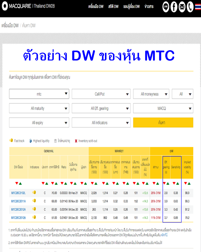This screenshot has width=201, height=252.
Task: Open the ข่าวสาร menu
Action: click(x=149, y=7)
